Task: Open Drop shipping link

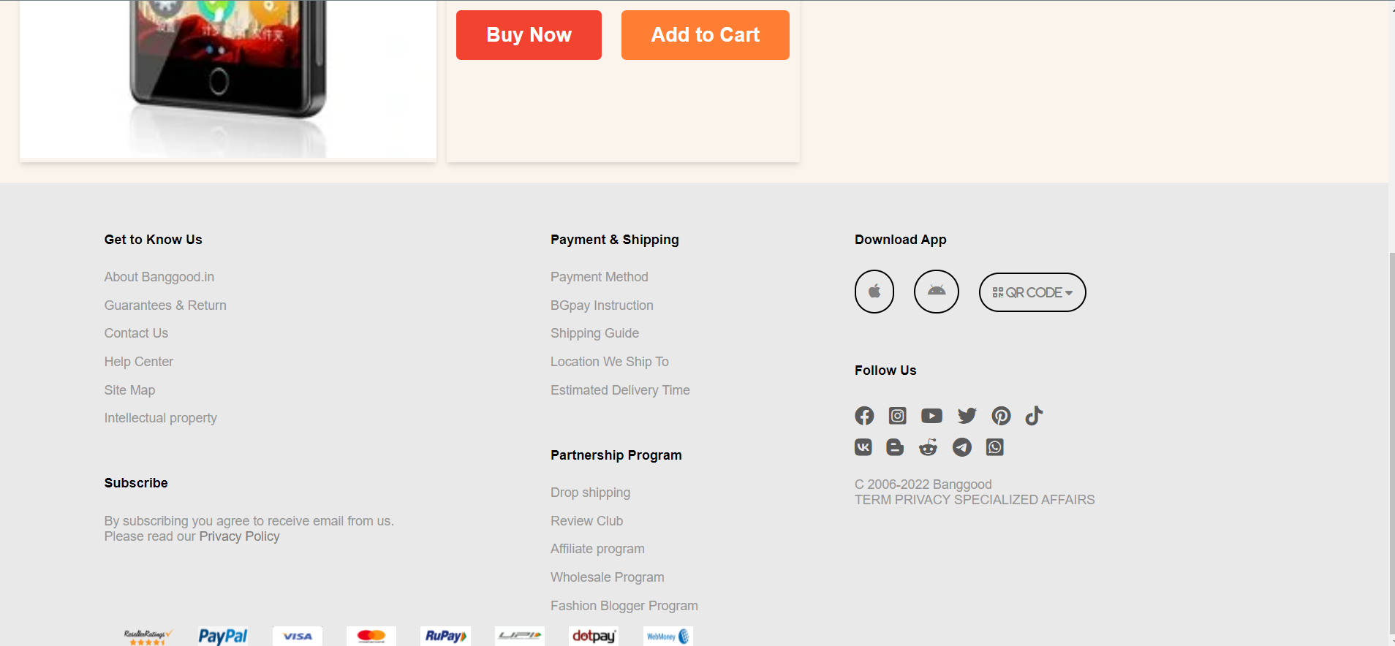Action: pyautogui.click(x=590, y=493)
